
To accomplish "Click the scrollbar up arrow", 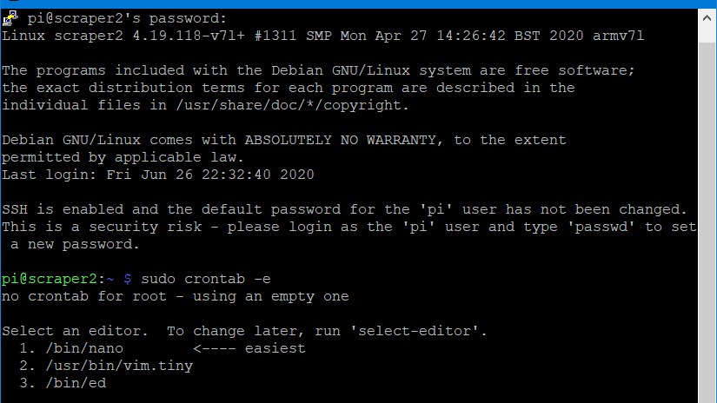I will (x=707, y=18).
